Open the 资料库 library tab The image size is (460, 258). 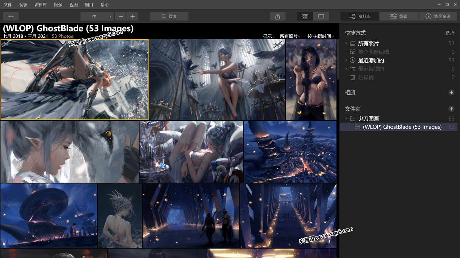pos(360,16)
